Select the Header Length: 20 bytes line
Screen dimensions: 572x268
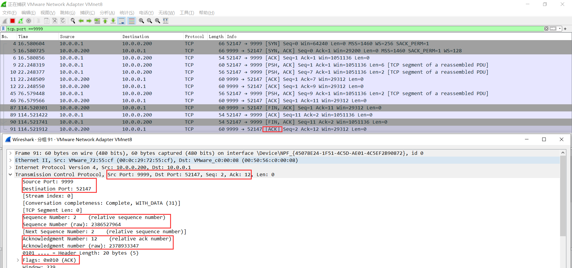[x=81, y=253]
